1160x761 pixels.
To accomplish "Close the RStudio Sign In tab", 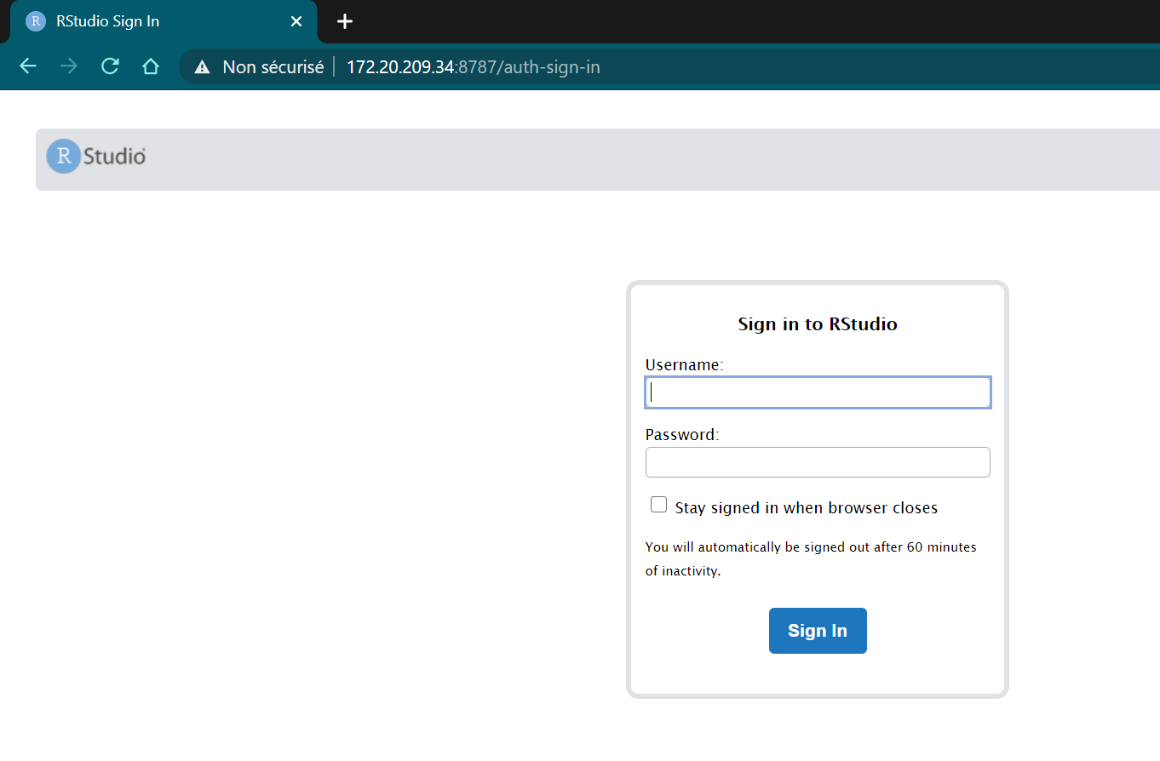I will pyautogui.click(x=296, y=21).
